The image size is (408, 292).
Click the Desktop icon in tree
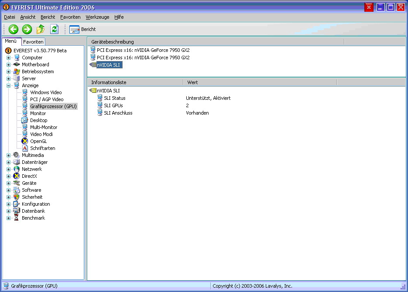(25, 120)
